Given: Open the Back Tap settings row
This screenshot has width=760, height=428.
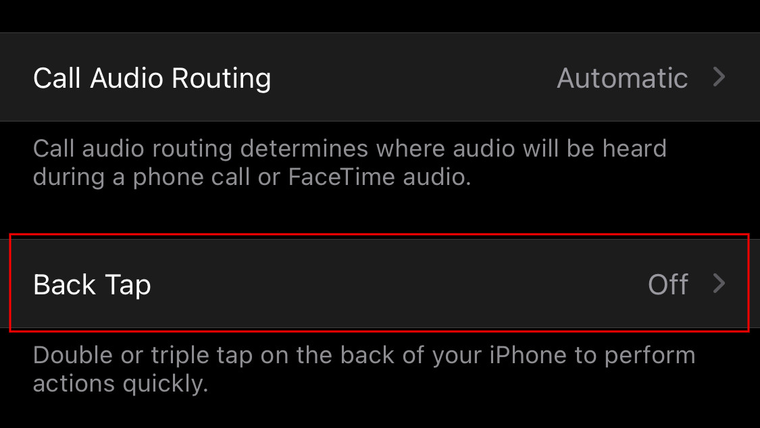Looking at the screenshot, I should [x=380, y=284].
